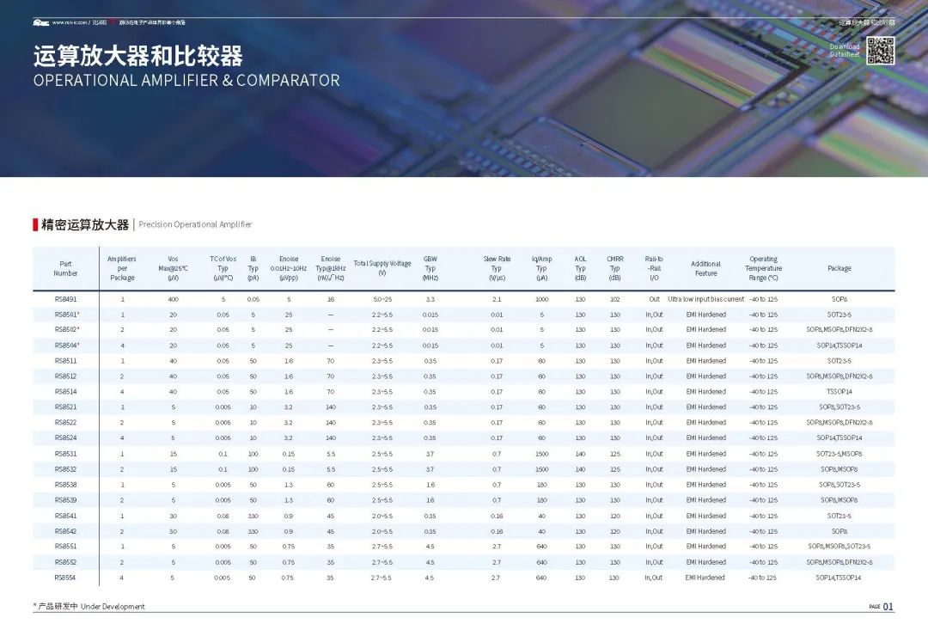This screenshot has width=928, height=630.
Task: Select part number RS8531
Action: click(65, 454)
